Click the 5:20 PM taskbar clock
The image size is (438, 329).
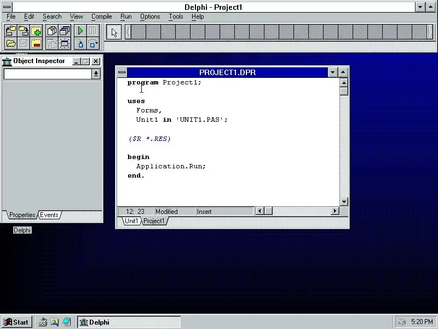pos(422,322)
